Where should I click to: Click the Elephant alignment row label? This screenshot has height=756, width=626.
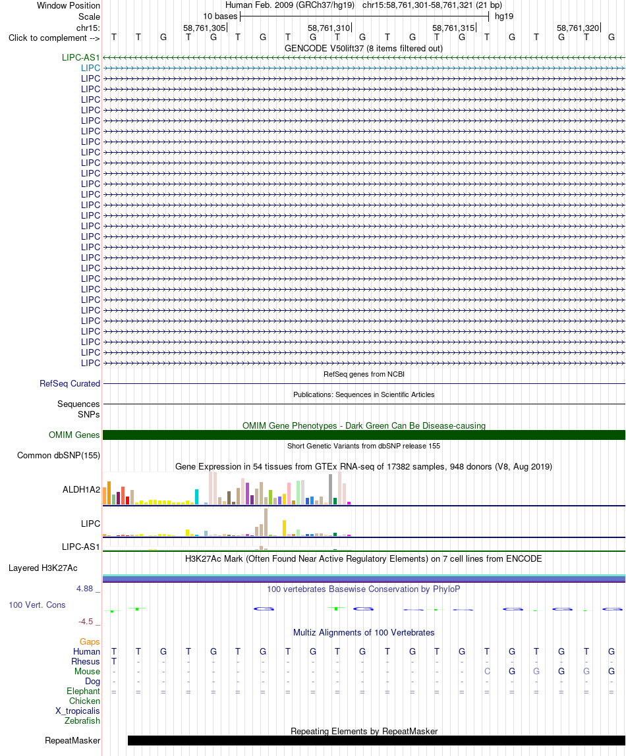pyautogui.click(x=84, y=691)
